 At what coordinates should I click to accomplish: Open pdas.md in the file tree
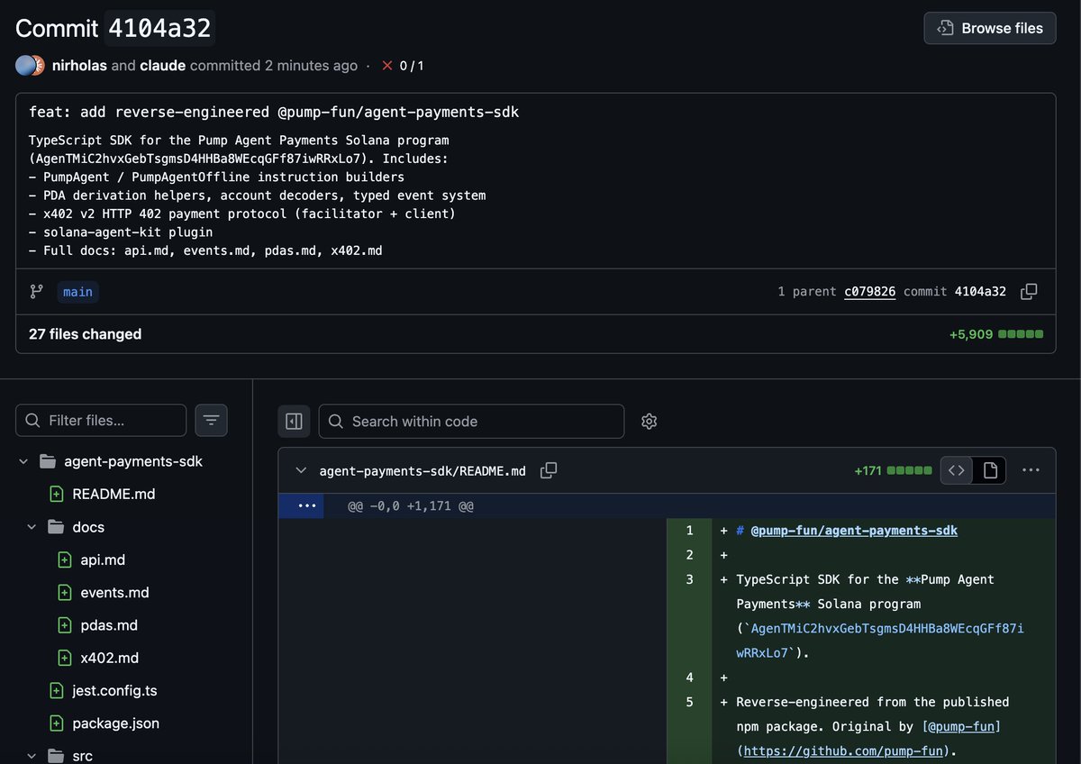pyautogui.click(x=109, y=625)
